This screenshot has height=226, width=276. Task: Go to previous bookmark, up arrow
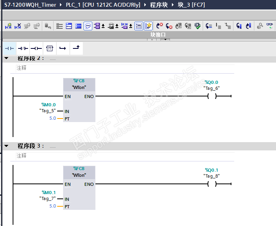click(248, 26)
